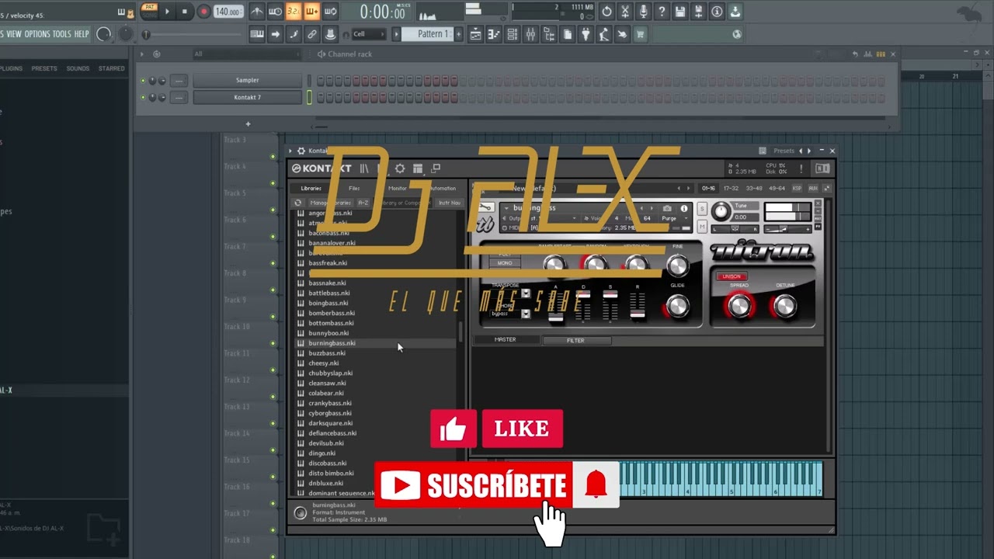
Task: Add a new pattern with plus button
Action: click(458, 34)
